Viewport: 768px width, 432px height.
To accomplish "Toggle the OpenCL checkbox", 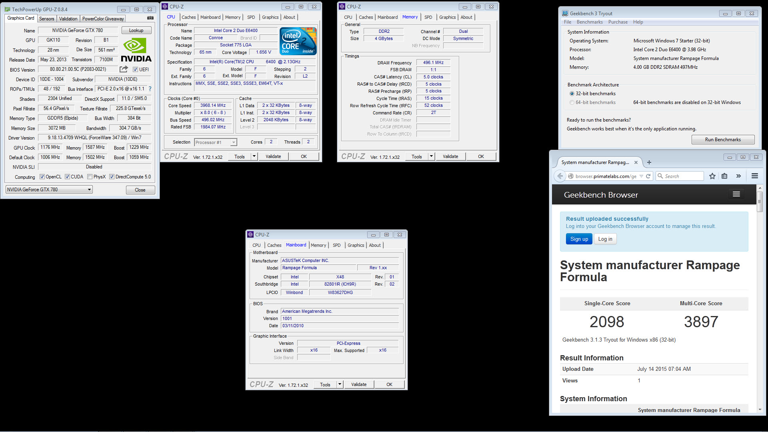I will [x=42, y=177].
